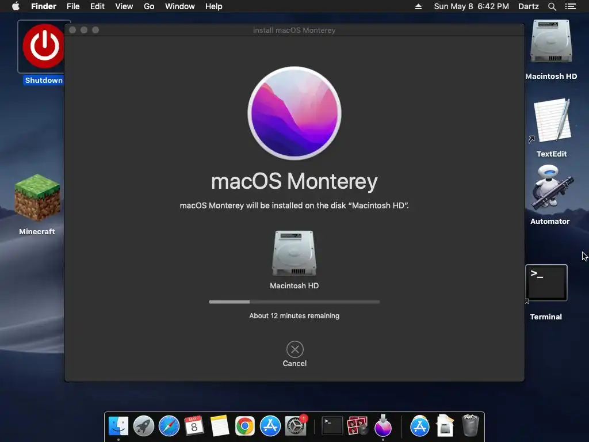This screenshot has height=442, width=589.
Task: Open Applications folder stack in Dock
Action: pyautogui.click(x=419, y=426)
